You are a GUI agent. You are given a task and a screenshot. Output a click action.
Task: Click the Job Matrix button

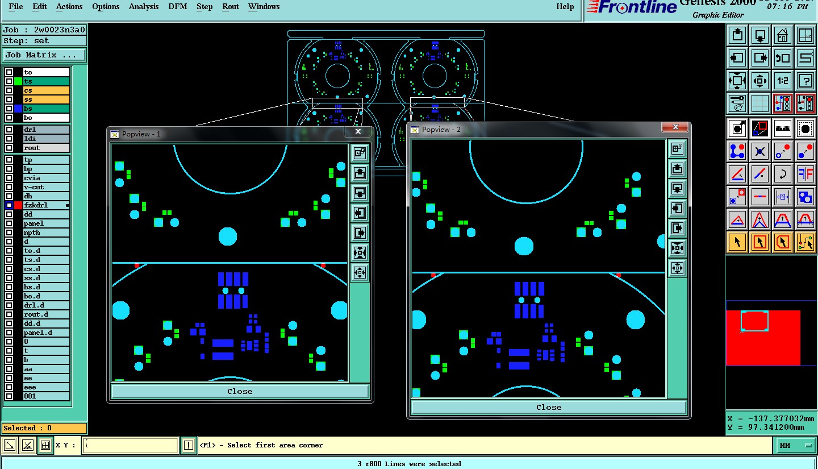44,55
